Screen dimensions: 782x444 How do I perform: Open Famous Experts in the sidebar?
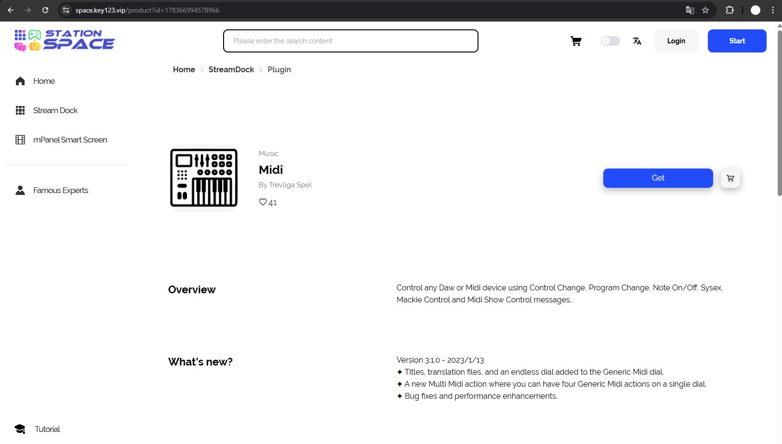point(61,190)
